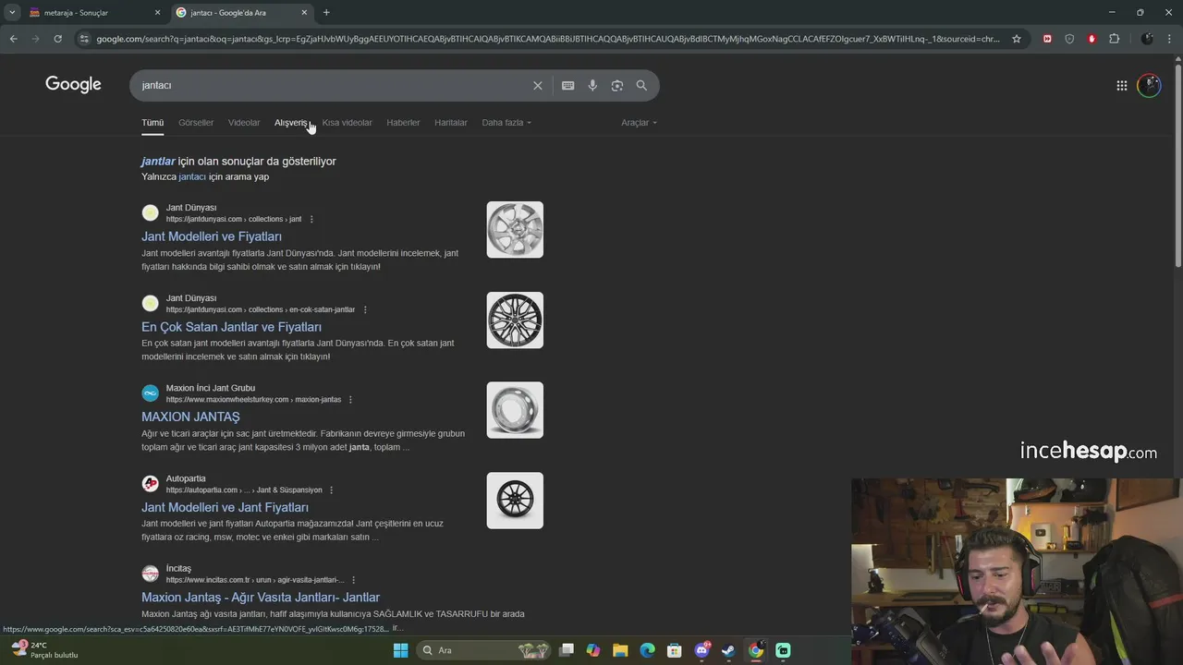Open the Windows Start menu

coord(400,650)
